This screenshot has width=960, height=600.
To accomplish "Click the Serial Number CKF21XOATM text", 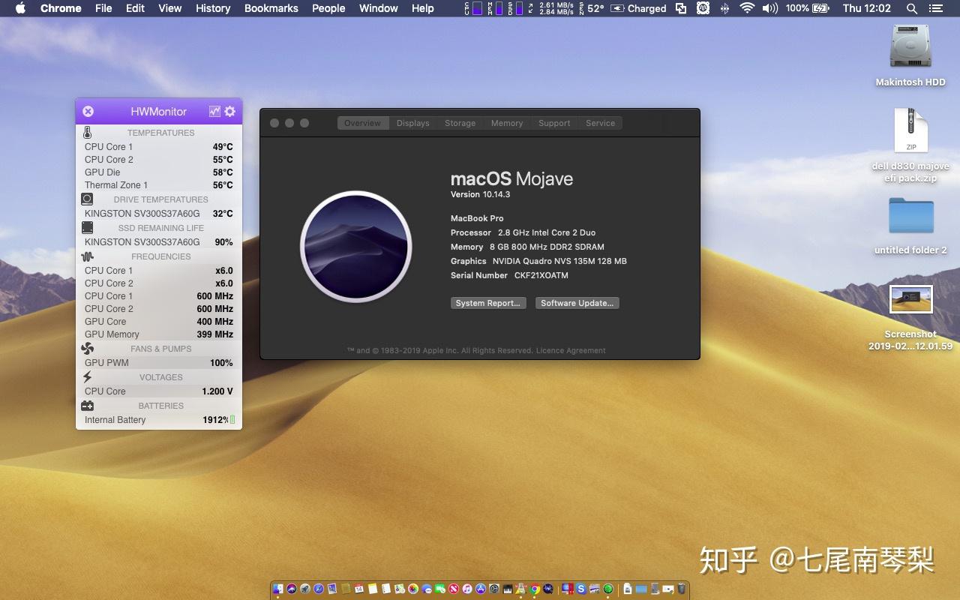I will (x=509, y=275).
